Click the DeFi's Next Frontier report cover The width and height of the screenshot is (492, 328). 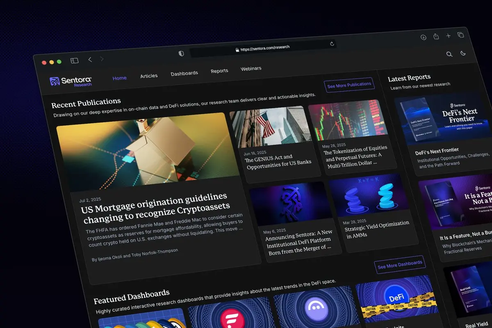tap(444, 119)
